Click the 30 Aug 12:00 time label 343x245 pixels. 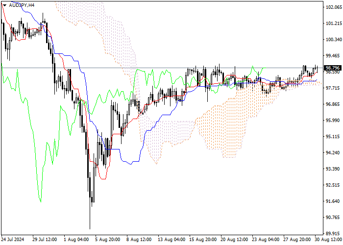(x=329, y=239)
